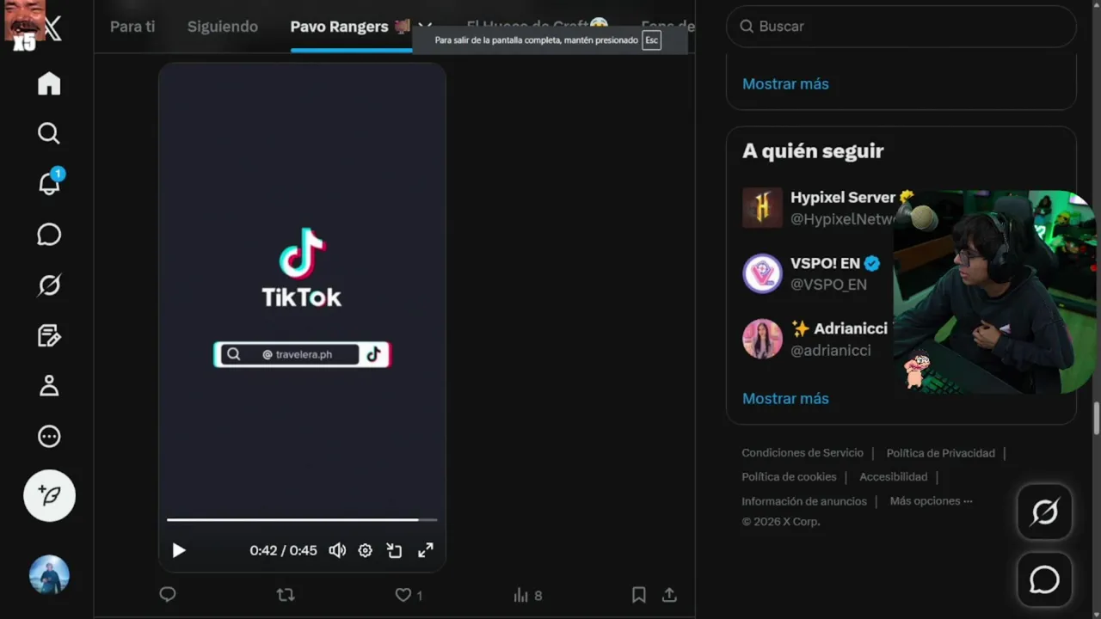Click the X logo
The height and width of the screenshot is (619, 1101).
click(x=52, y=30)
